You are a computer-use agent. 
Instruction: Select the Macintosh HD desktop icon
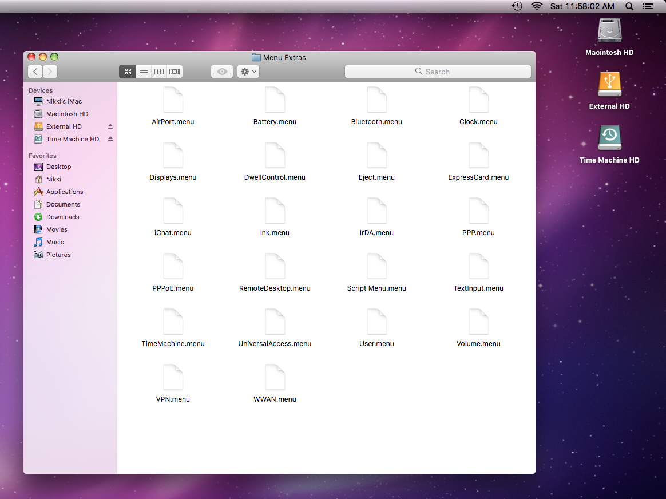point(609,30)
